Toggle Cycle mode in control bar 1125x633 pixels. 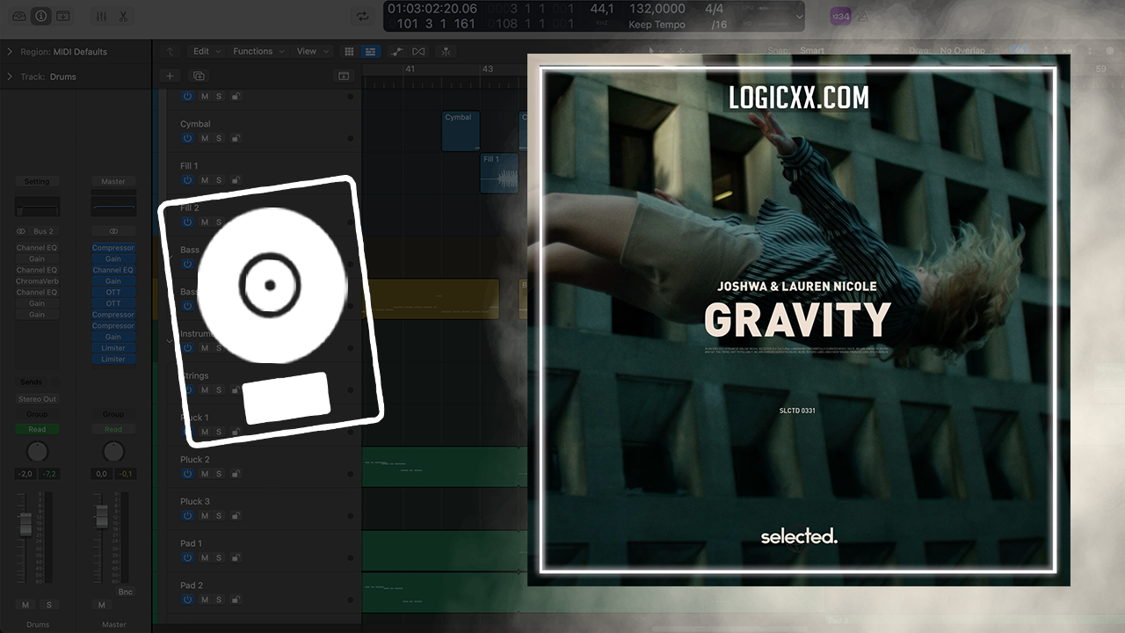pyautogui.click(x=361, y=16)
